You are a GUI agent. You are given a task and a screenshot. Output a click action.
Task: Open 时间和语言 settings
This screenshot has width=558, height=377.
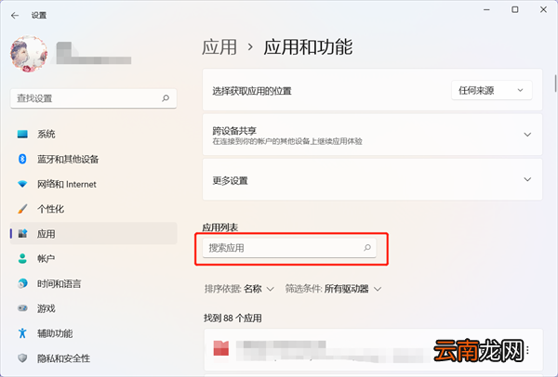(x=94, y=283)
